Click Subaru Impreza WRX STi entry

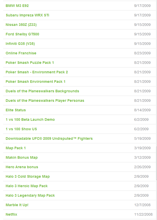(27, 15)
